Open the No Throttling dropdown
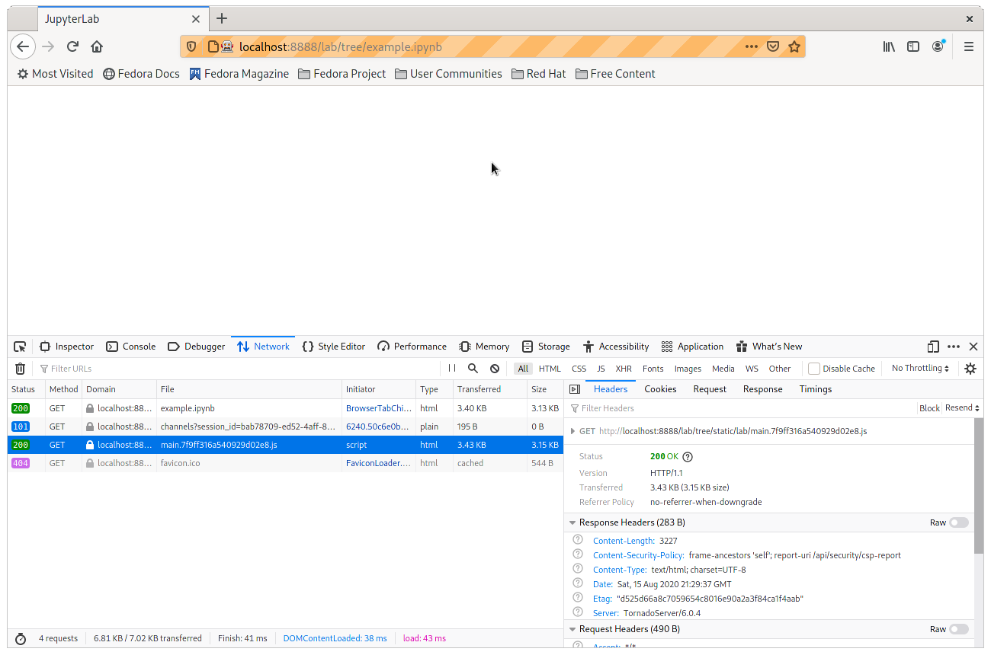The image size is (991, 655). click(x=919, y=369)
